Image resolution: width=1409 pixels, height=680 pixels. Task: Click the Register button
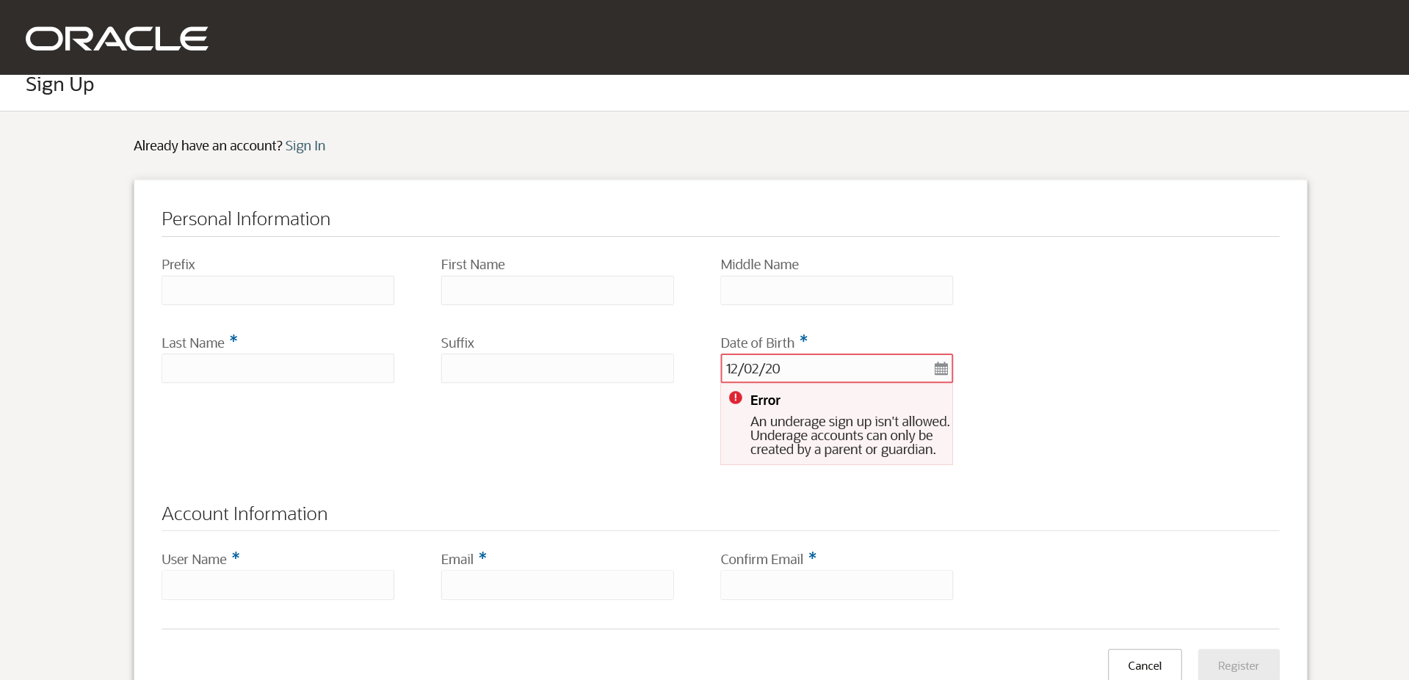click(1238, 665)
